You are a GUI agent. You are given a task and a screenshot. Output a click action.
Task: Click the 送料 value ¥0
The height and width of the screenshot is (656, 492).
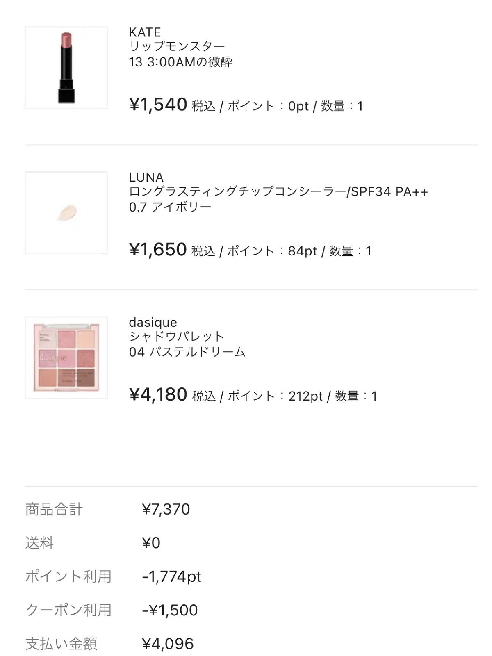pos(151,543)
